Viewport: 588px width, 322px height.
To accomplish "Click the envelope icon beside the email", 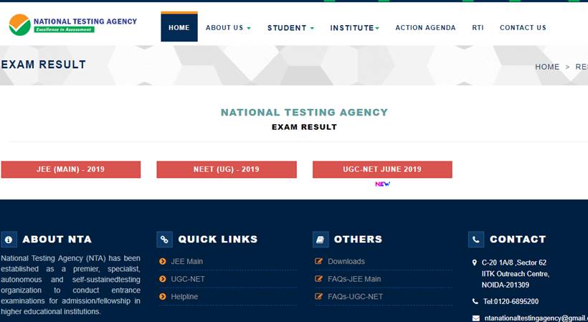I will (476, 318).
